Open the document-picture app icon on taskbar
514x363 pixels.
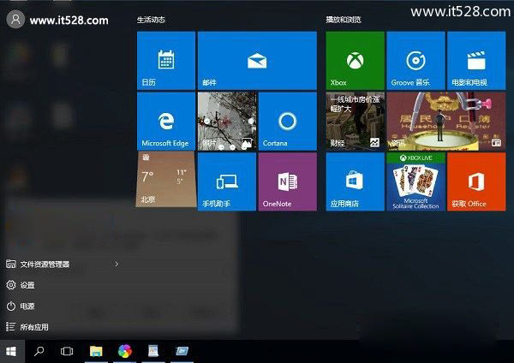tap(153, 352)
